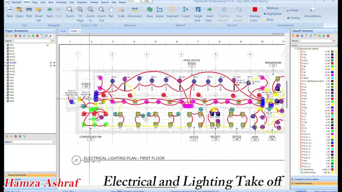Click color swatch for Solid Wiring
This screenshot has height=192, width=342.
[x=332, y=169]
